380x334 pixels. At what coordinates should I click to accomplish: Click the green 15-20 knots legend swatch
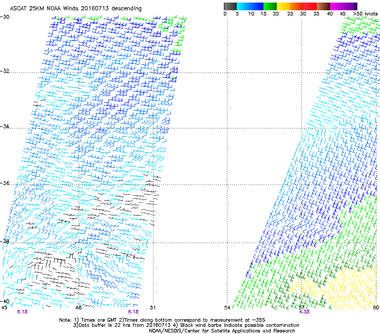pos(270,6)
